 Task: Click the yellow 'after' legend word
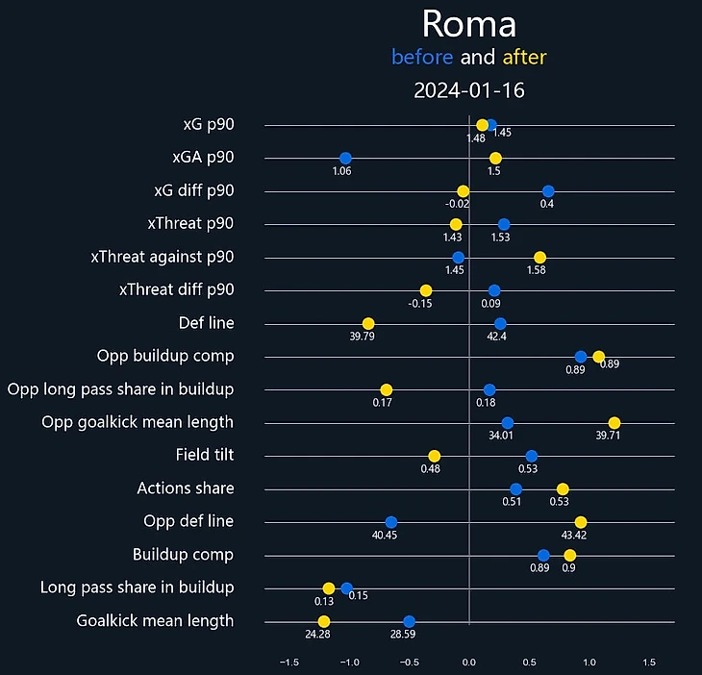point(524,58)
